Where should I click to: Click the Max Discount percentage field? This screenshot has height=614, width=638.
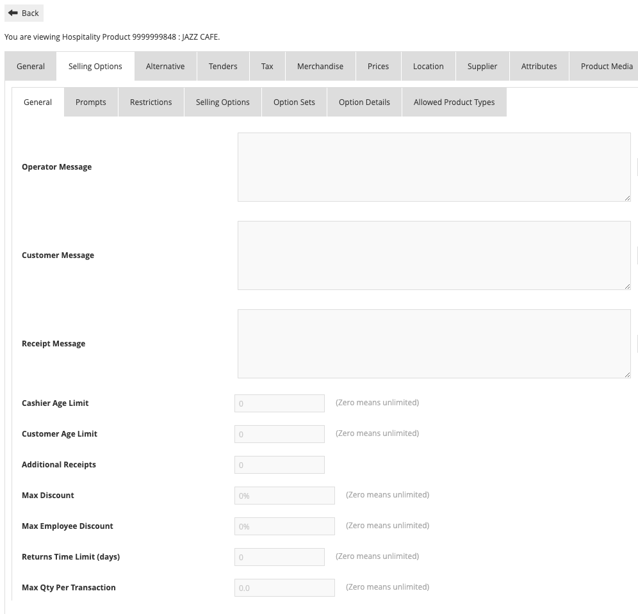284,496
